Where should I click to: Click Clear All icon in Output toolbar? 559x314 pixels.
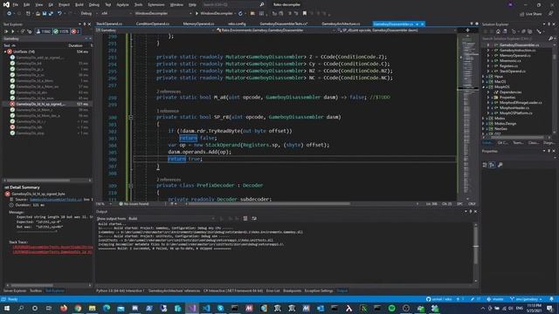245,219
